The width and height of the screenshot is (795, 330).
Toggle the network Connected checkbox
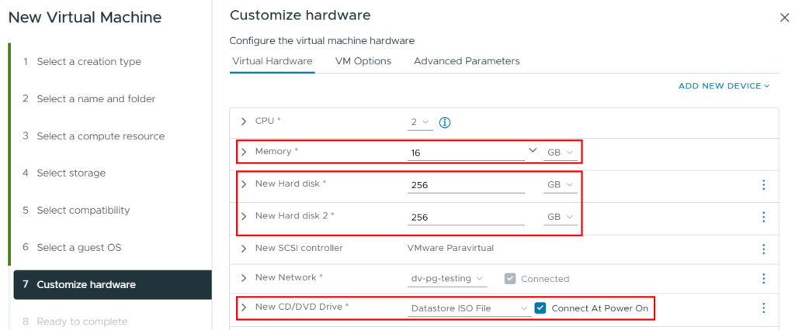point(510,279)
